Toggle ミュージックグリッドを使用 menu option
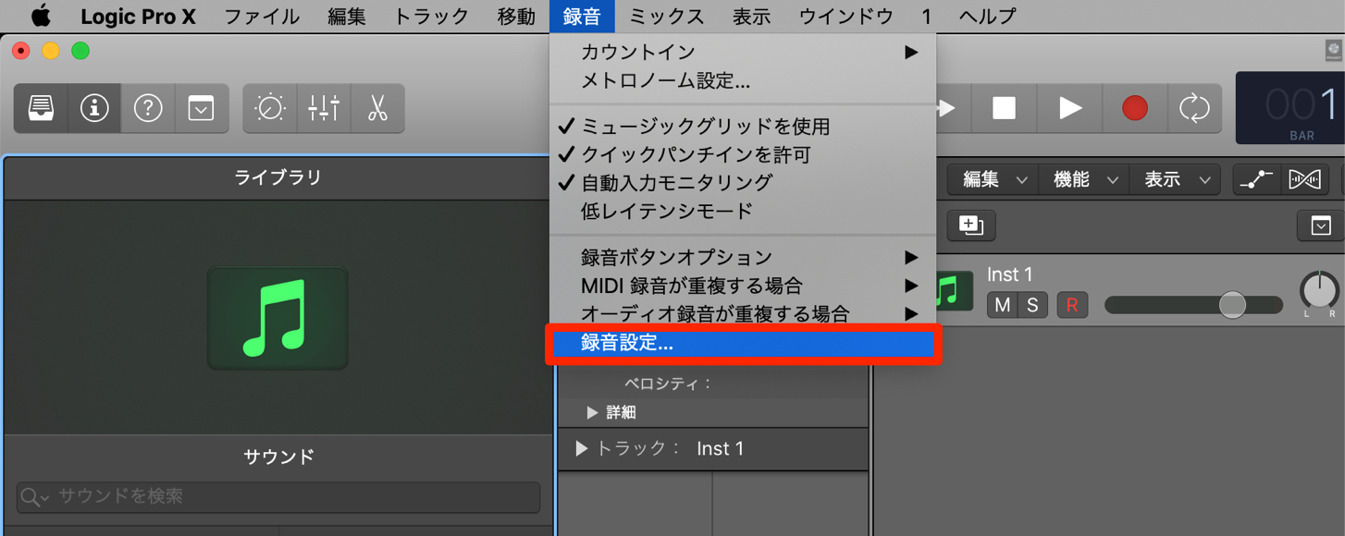The image size is (1345, 536). tap(743, 127)
